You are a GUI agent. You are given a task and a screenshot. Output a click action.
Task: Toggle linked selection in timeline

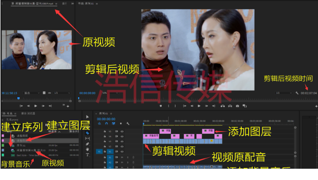(x=114, y=123)
